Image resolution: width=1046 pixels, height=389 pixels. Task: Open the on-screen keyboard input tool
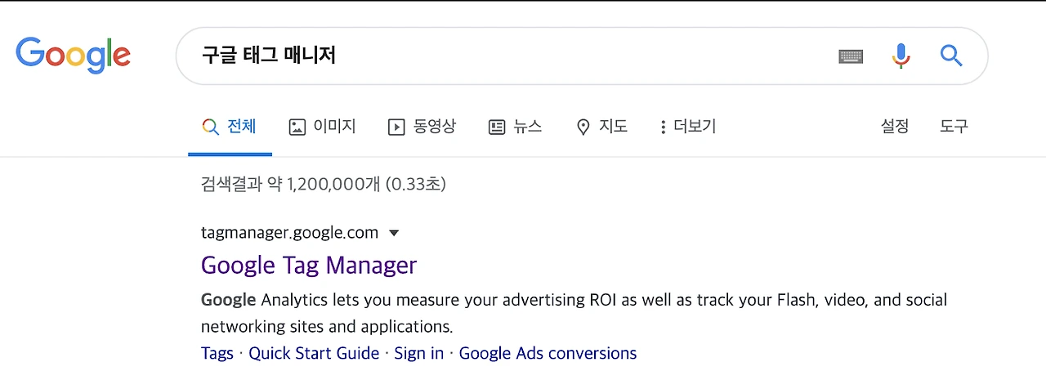(851, 56)
